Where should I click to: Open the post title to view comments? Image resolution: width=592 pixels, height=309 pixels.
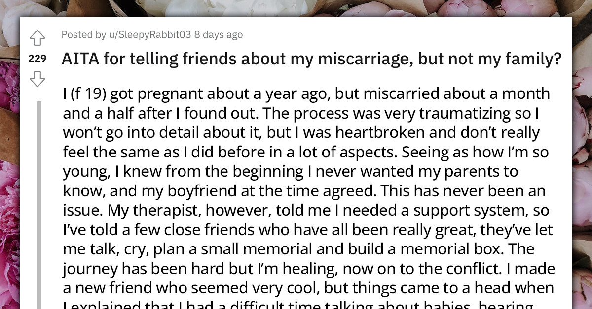click(311, 58)
